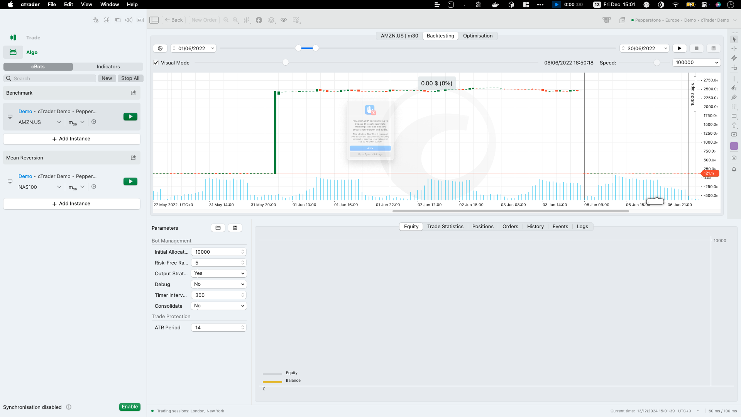This screenshot has width=741, height=417.
Task: Open the Consolidate No dropdown
Action: coord(219,306)
